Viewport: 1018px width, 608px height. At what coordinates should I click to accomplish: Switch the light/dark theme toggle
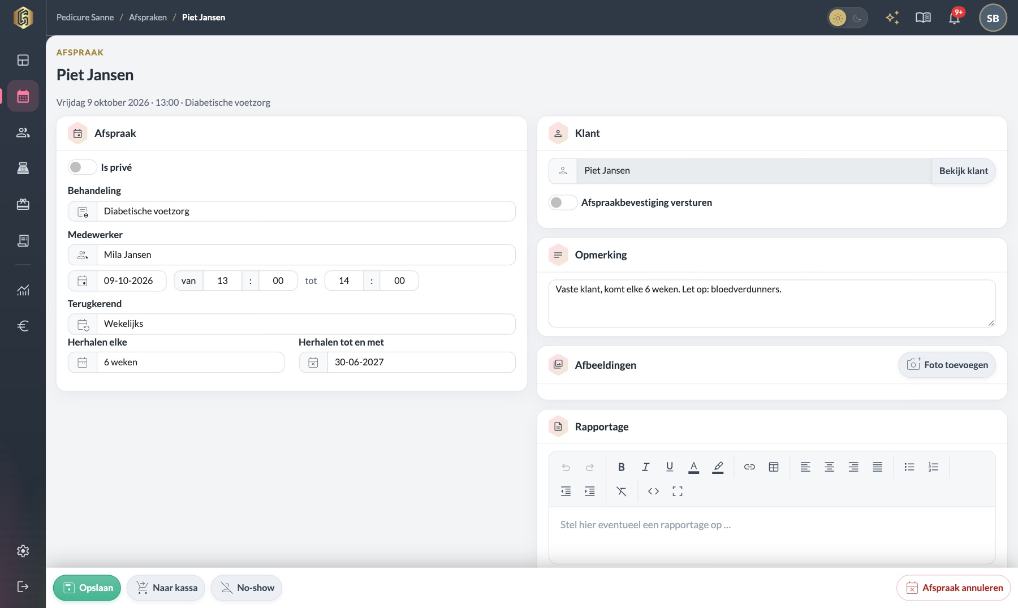(x=847, y=18)
